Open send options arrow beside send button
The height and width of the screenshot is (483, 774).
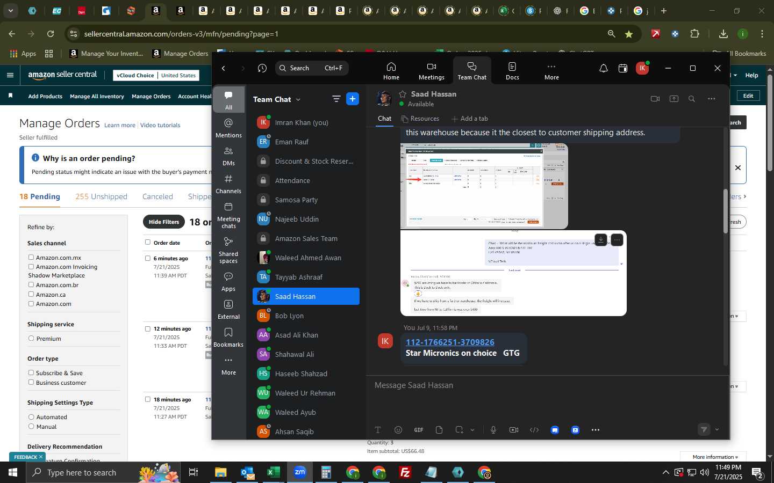point(716,429)
